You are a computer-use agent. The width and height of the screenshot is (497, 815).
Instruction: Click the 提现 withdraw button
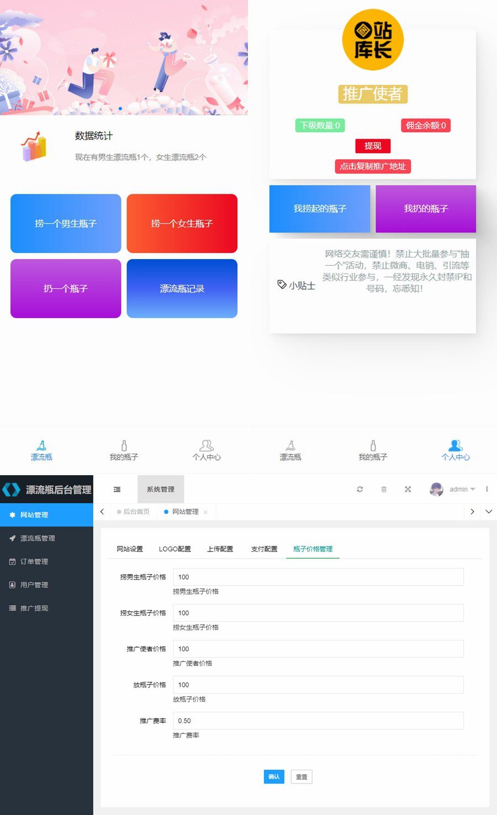point(373,146)
